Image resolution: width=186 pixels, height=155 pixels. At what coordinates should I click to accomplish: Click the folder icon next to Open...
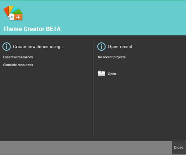pyautogui.click(x=101, y=74)
